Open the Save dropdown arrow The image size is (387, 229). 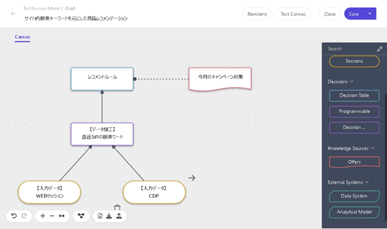[370, 14]
